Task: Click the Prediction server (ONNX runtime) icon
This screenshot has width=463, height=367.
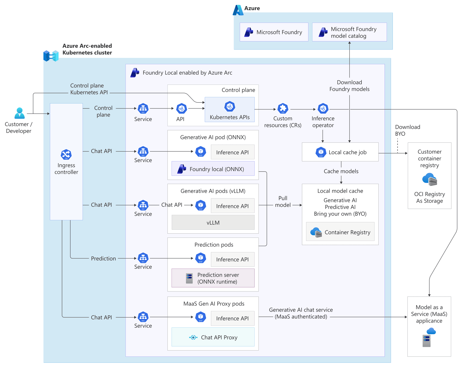Action: (189, 278)
